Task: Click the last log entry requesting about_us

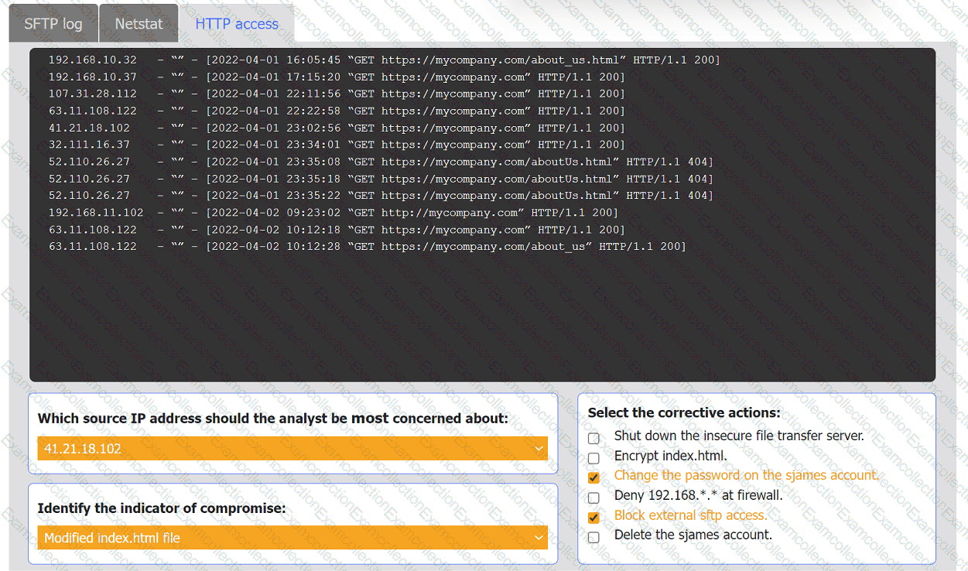Action: click(367, 247)
